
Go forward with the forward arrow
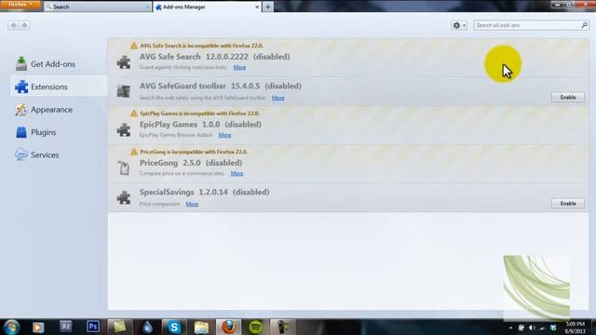[24, 25]
